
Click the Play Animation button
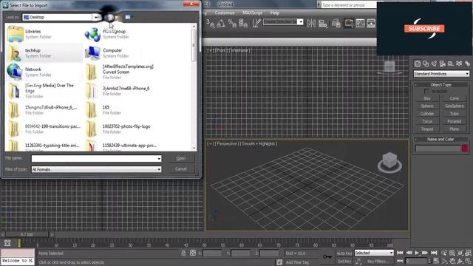[417, 253]
